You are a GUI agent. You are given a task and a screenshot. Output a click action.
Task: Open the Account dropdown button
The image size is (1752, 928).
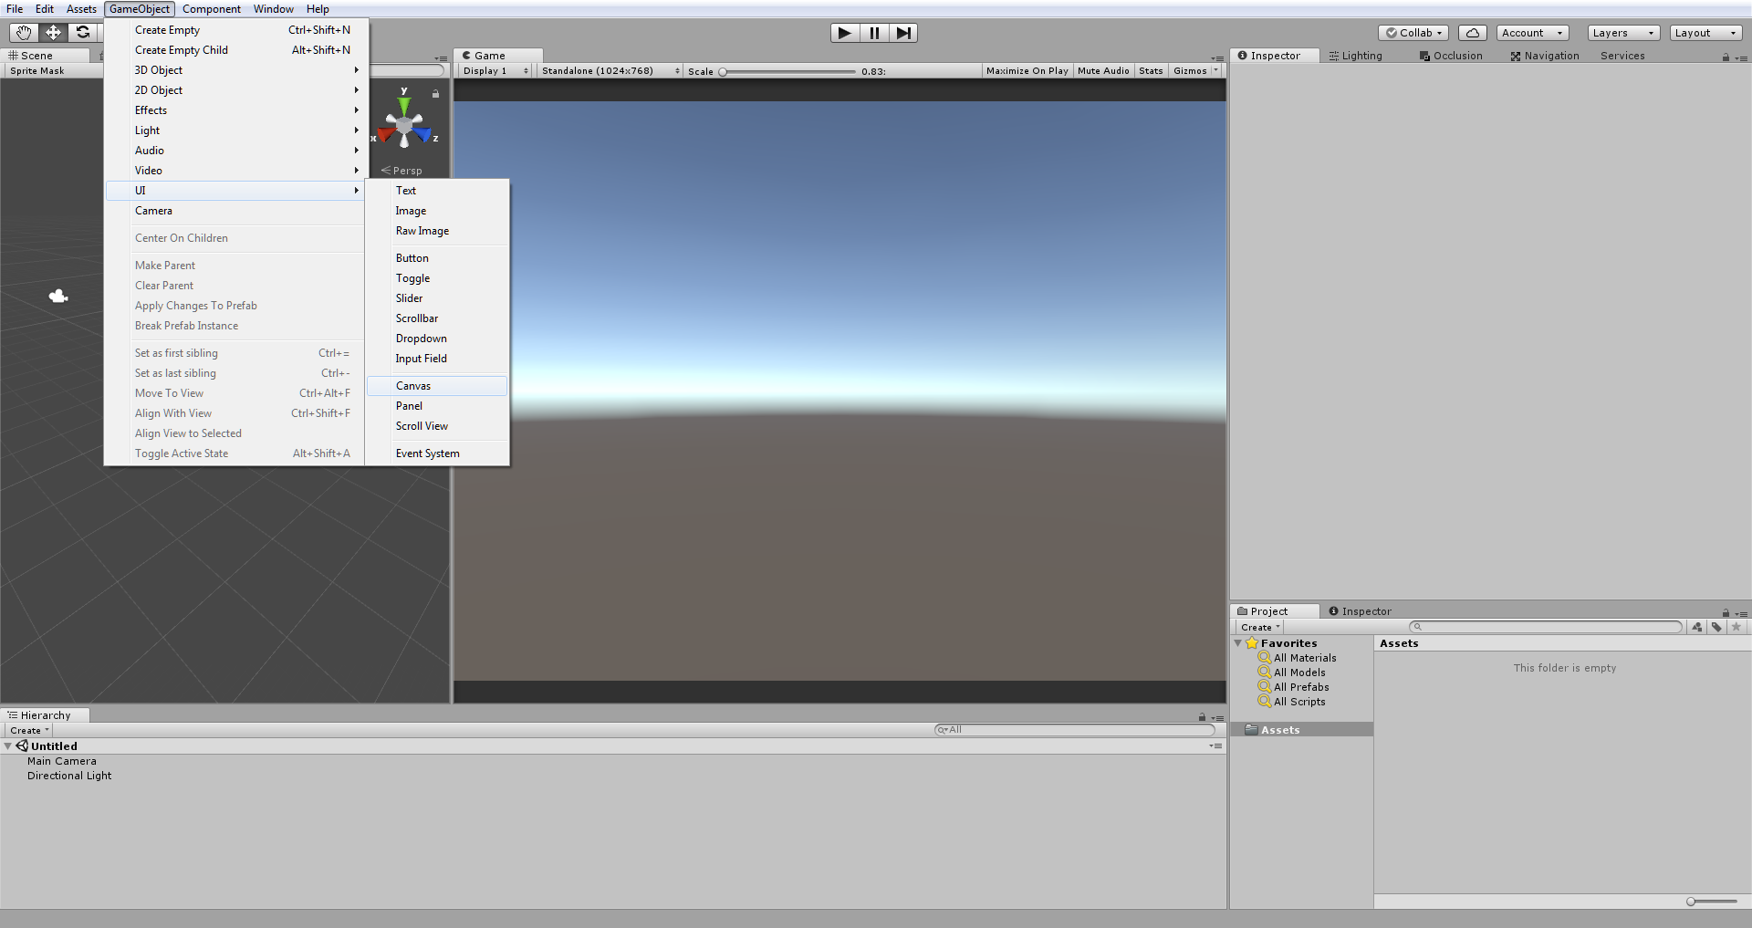1531,33
